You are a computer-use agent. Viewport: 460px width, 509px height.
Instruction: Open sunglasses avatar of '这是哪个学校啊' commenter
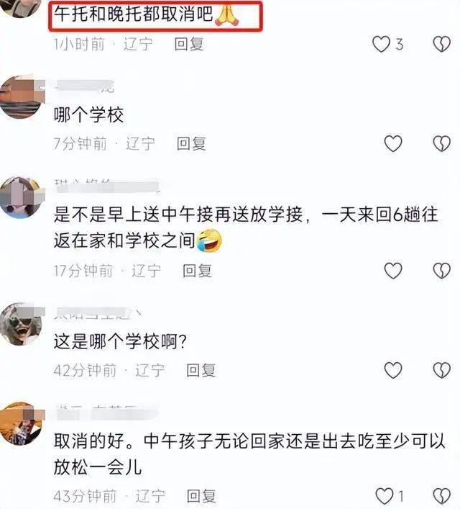click(22, 324)
